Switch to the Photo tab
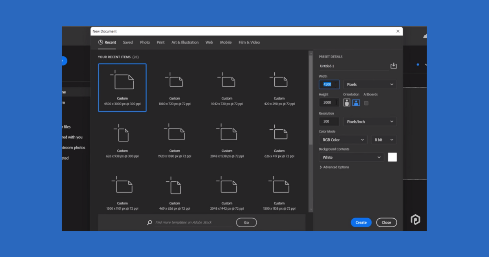 [145, 42]
